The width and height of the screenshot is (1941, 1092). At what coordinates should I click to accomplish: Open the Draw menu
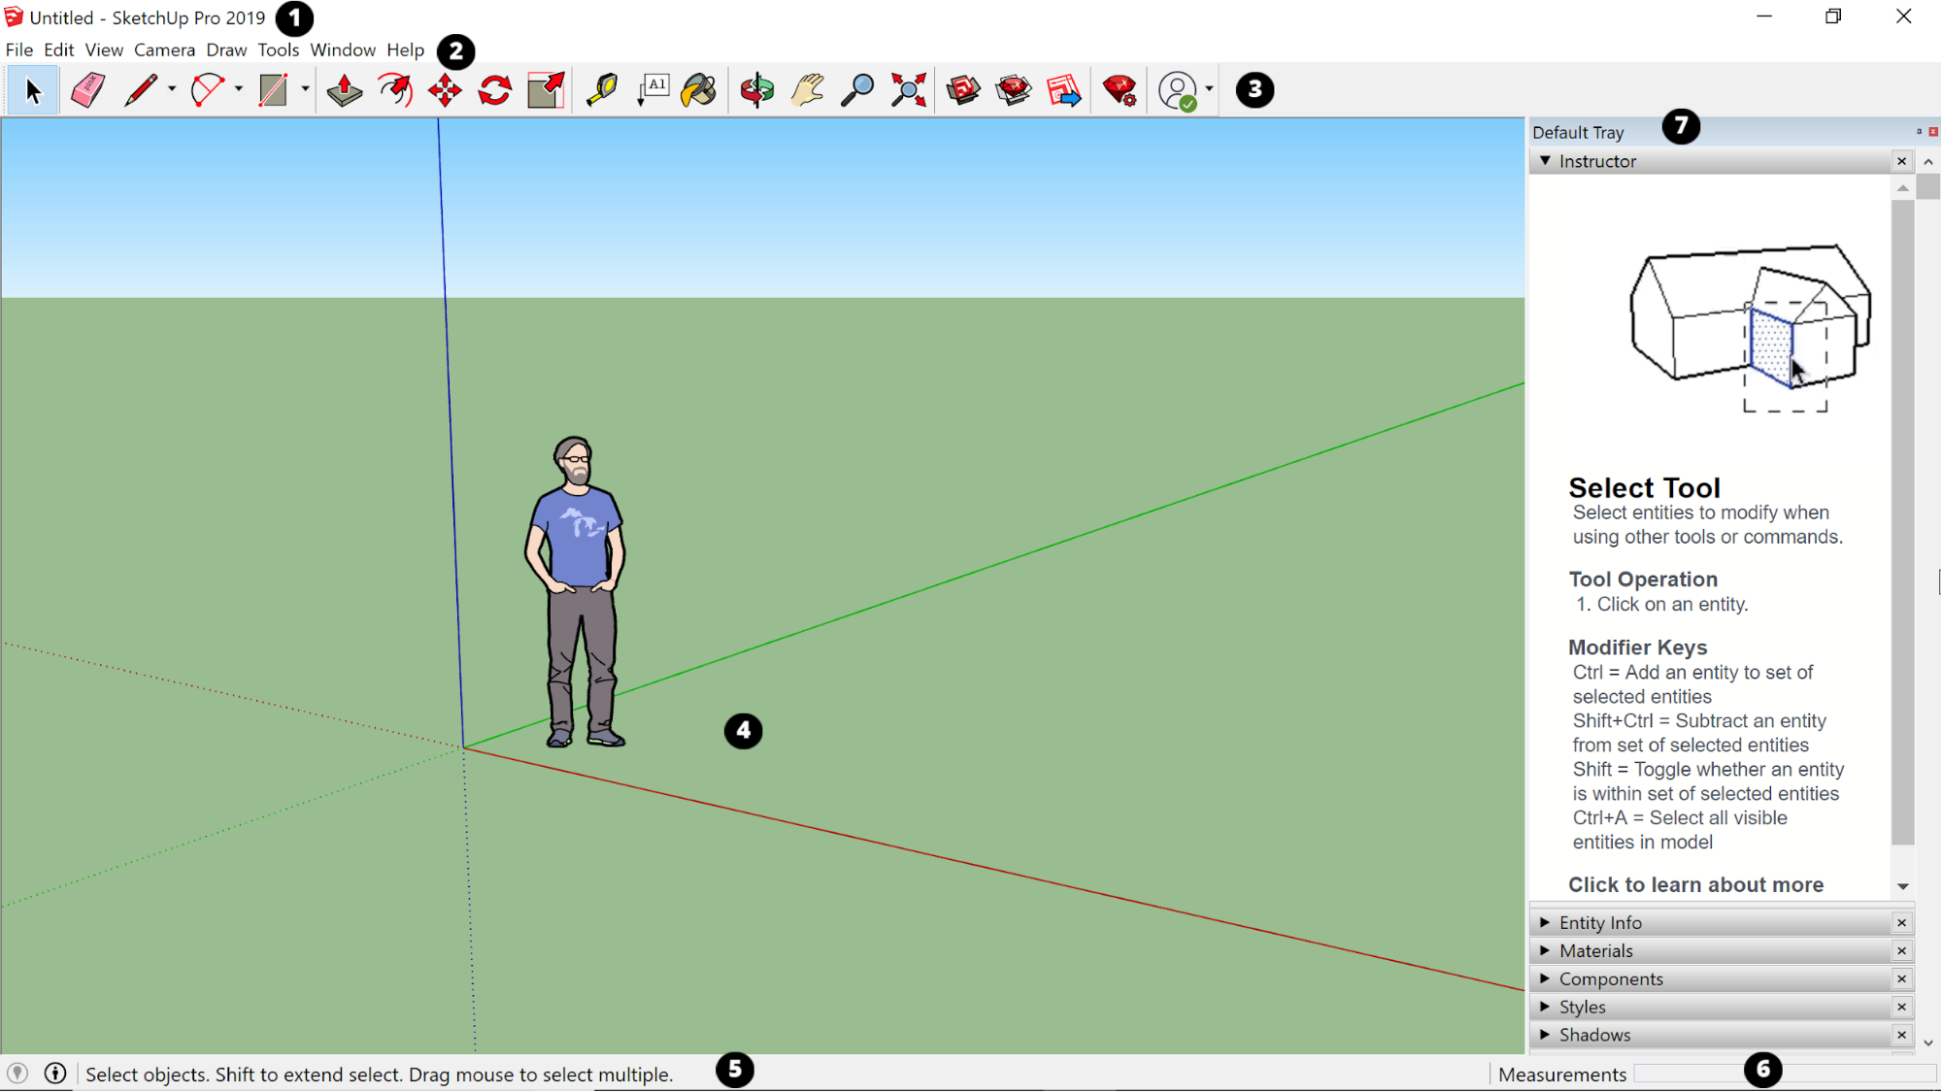[224, 50]
